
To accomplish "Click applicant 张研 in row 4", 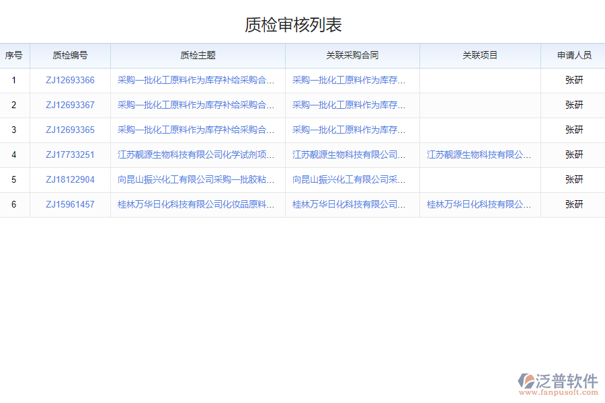I will [575, 154].
